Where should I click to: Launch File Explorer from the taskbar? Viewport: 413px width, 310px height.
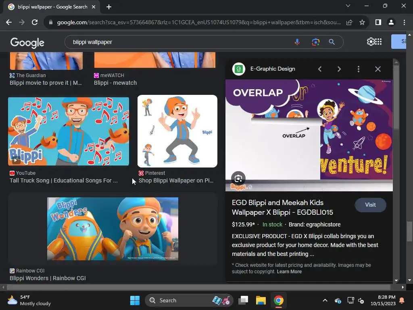click(x=261, y=300)
